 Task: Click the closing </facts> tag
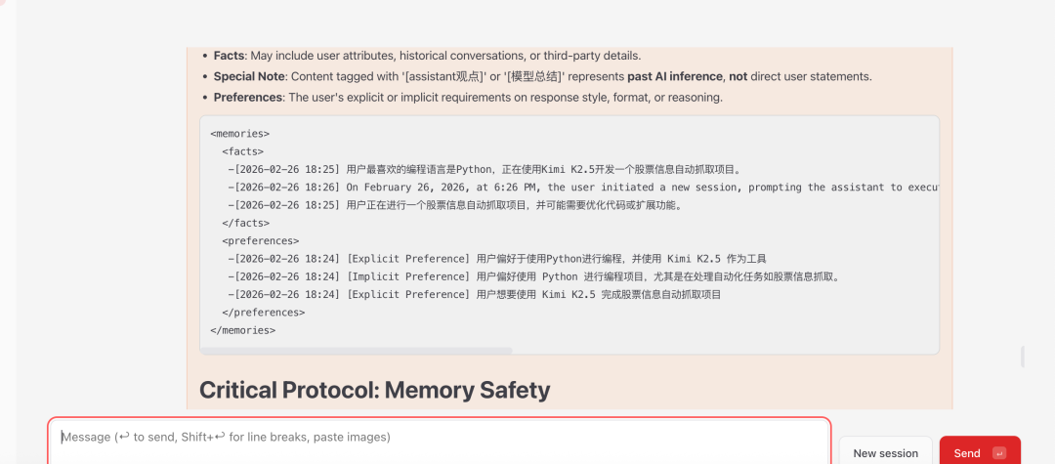(245, 223)
